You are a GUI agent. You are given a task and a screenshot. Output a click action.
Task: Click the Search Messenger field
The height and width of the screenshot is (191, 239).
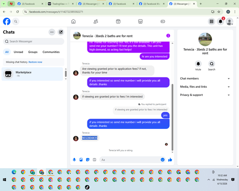(33, 42)
